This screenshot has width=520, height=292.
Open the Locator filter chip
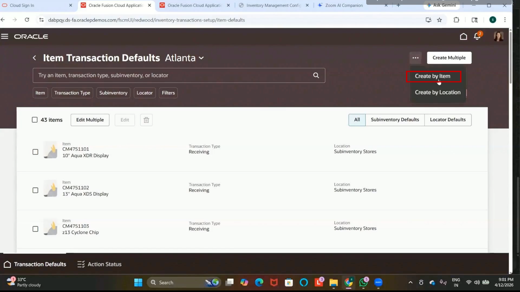click(x=145, y=93)
